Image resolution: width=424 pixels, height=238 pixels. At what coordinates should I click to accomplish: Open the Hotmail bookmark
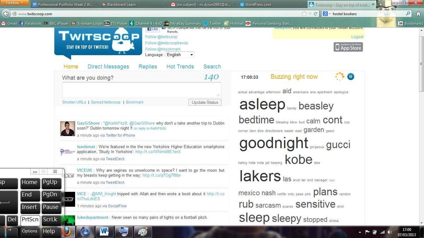[234, 23]
